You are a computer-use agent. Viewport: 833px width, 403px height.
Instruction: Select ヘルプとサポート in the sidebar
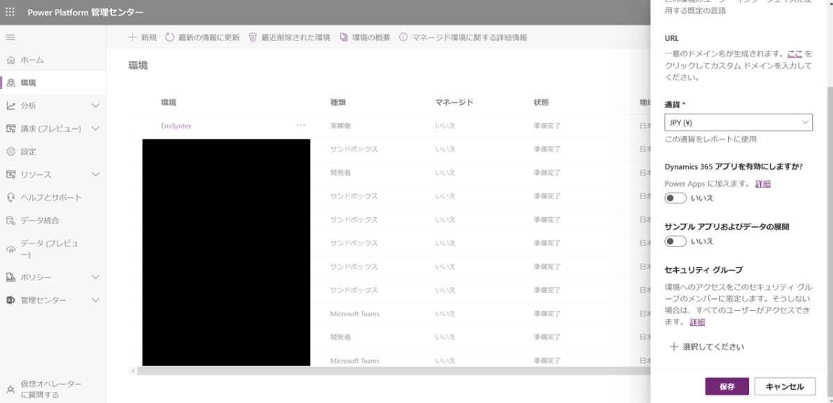pos(53,198)
